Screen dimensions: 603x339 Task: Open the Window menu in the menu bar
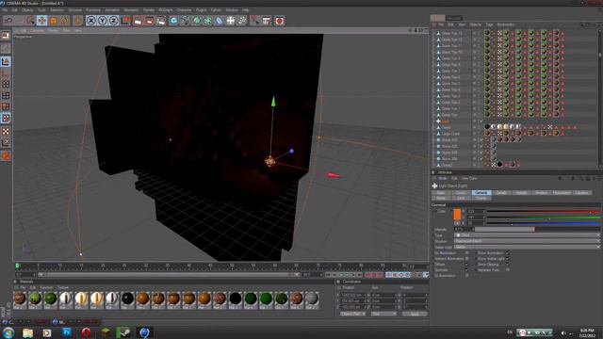[x=232, y=10]
